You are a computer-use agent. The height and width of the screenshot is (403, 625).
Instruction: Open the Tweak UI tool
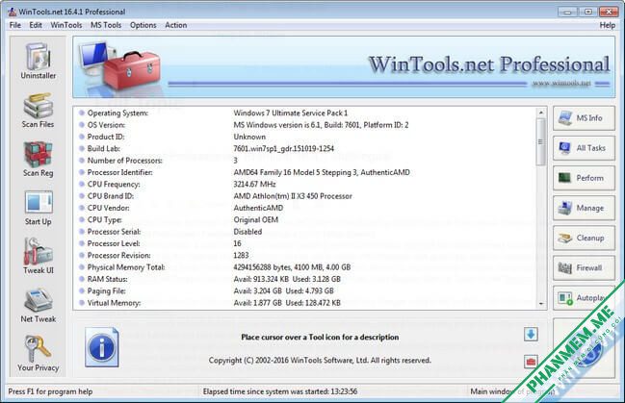(39, 257)
